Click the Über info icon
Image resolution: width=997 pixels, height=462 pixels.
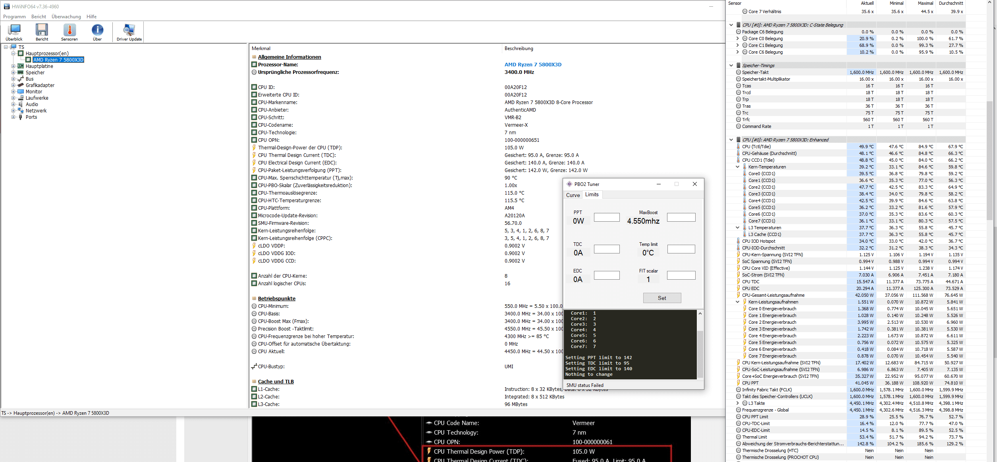pyautogui.click(x=97, y=32)
